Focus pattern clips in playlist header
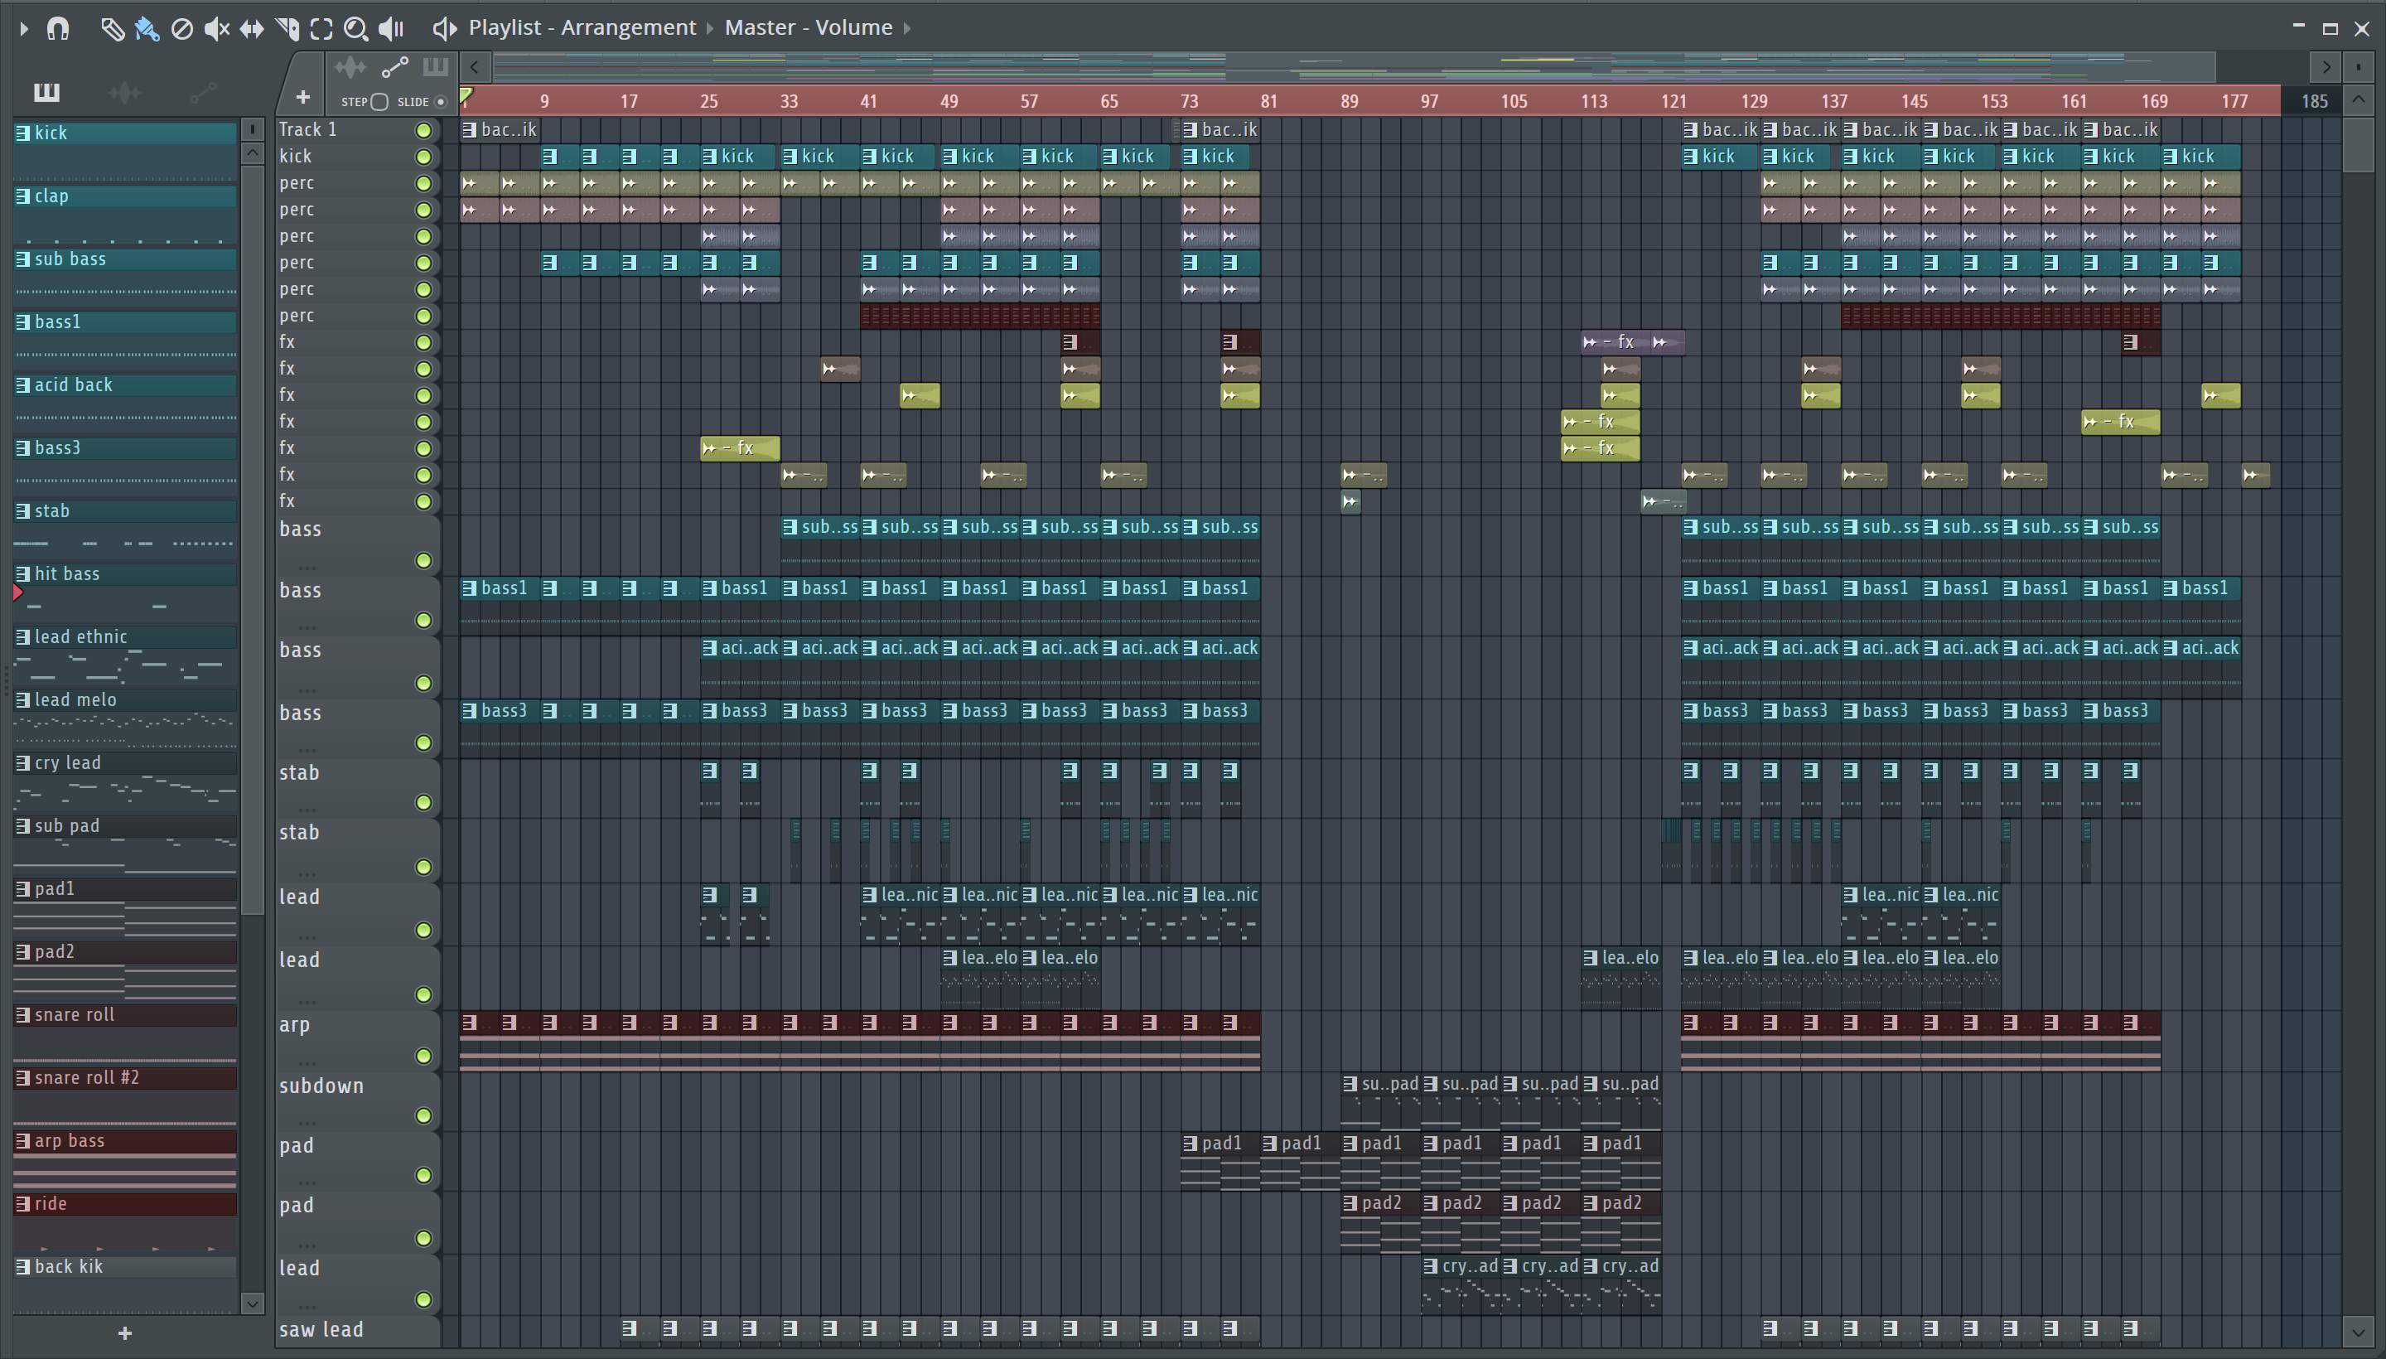Viewport: 2386px width, 1359px height. click(x=436, y=66)
